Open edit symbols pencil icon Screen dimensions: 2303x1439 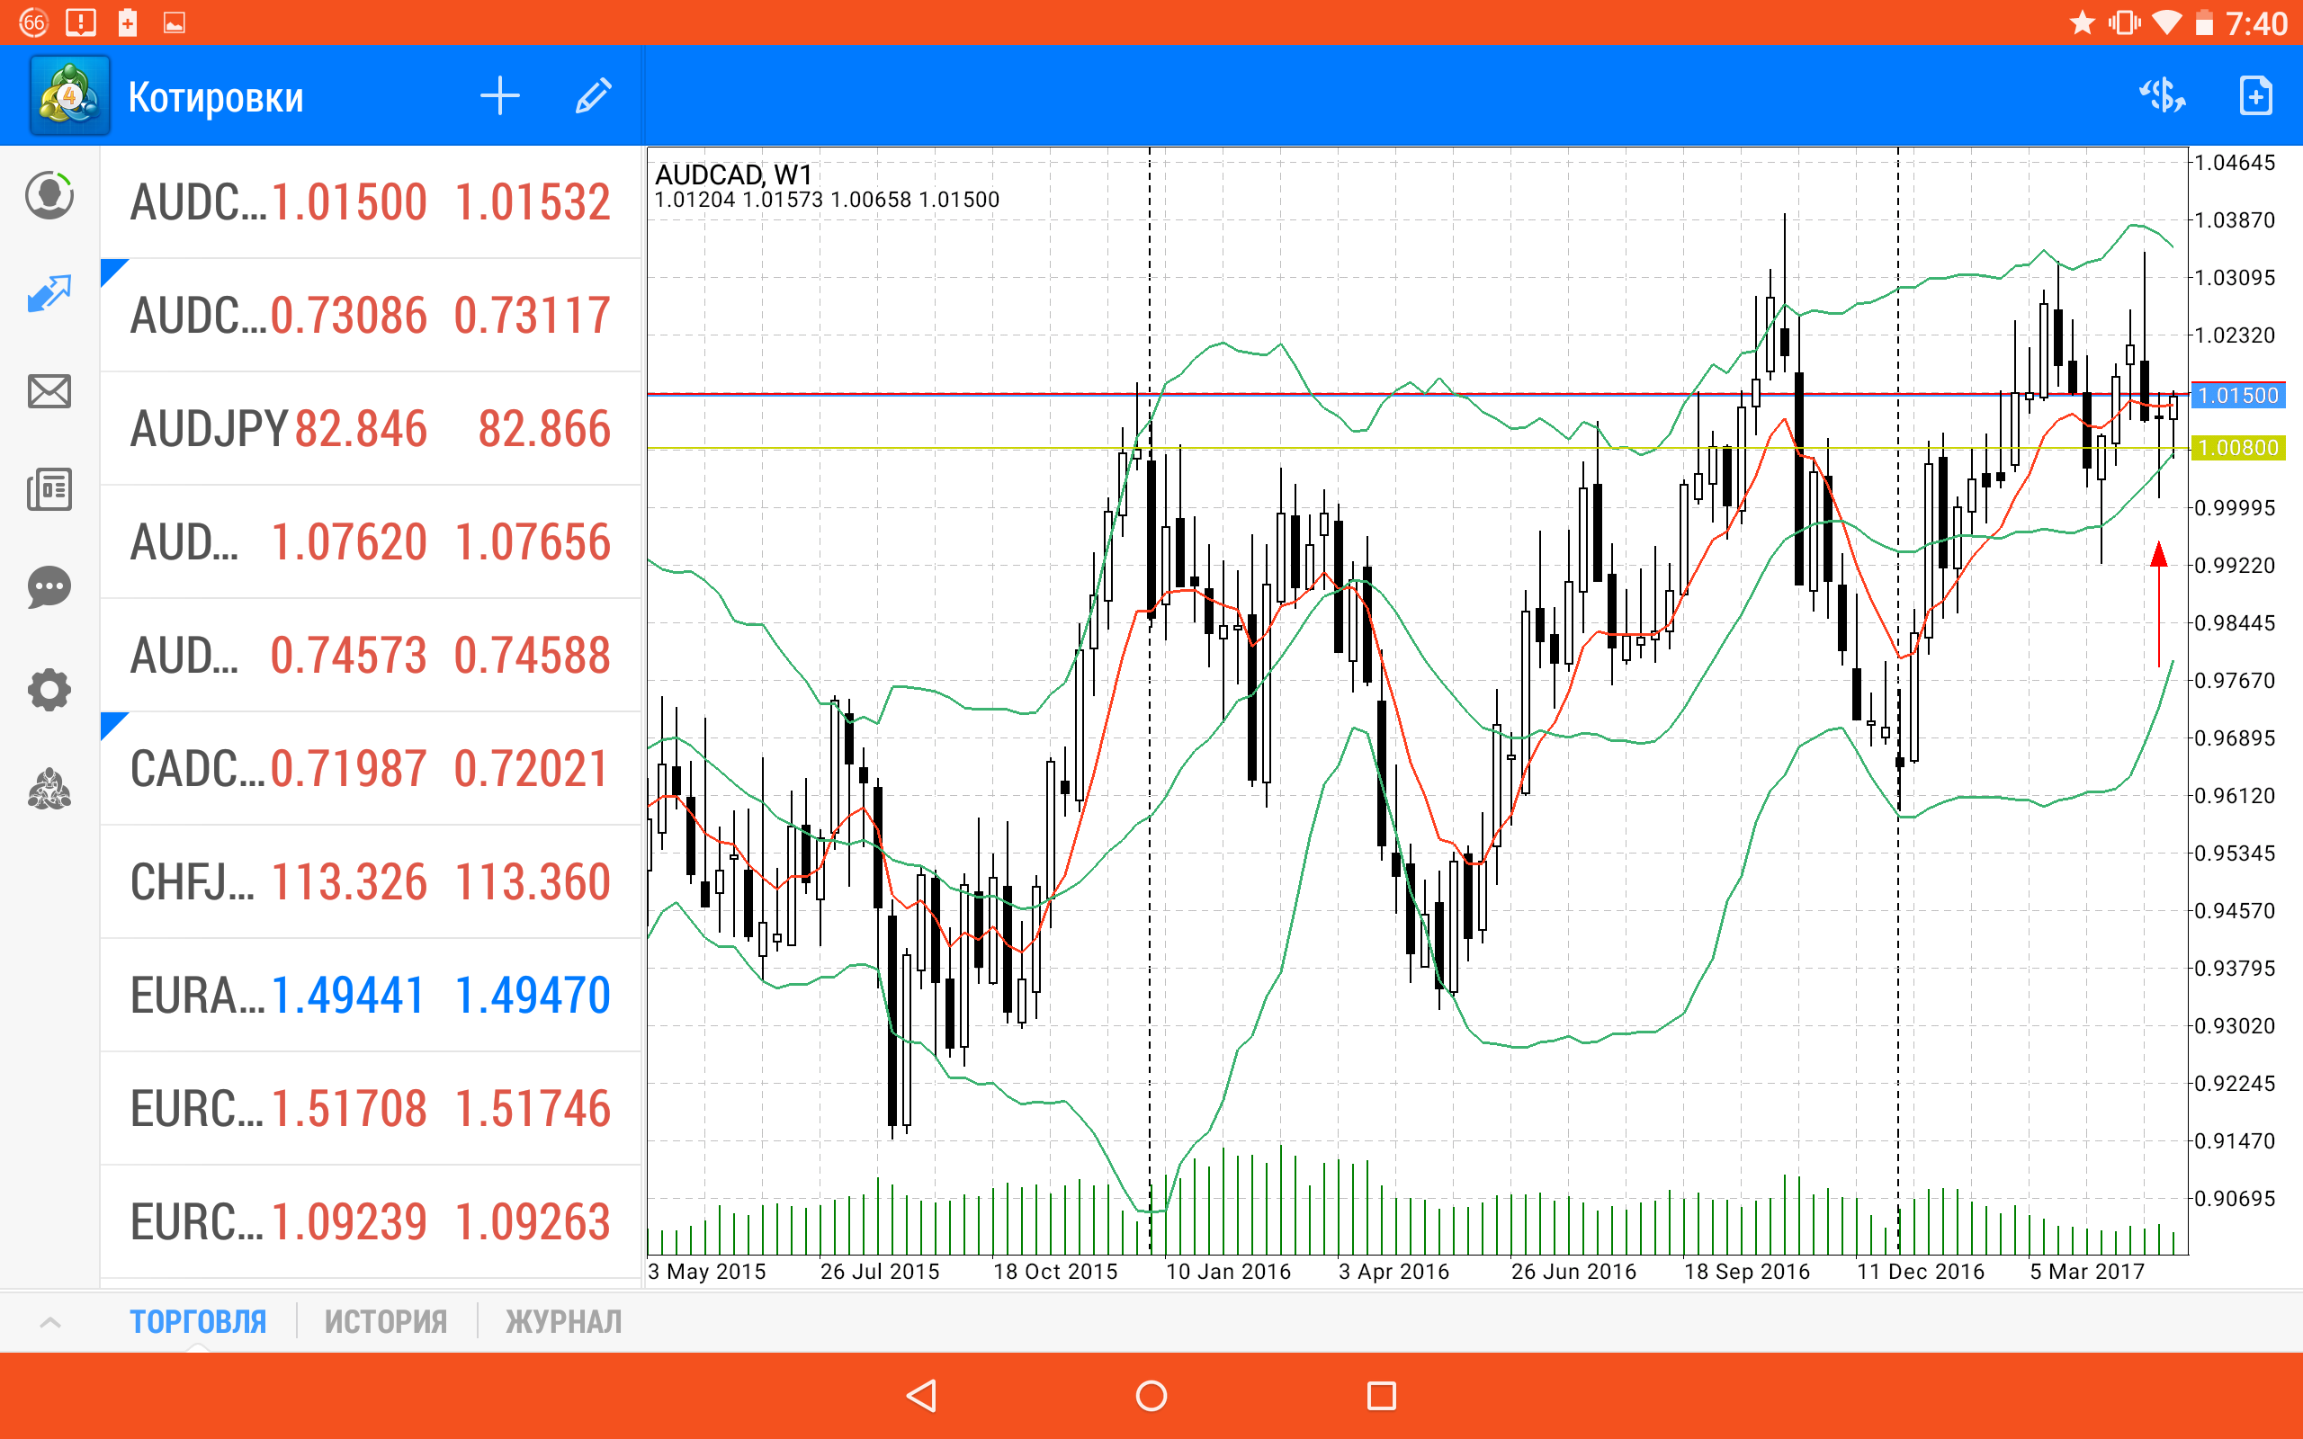(593, 96)
